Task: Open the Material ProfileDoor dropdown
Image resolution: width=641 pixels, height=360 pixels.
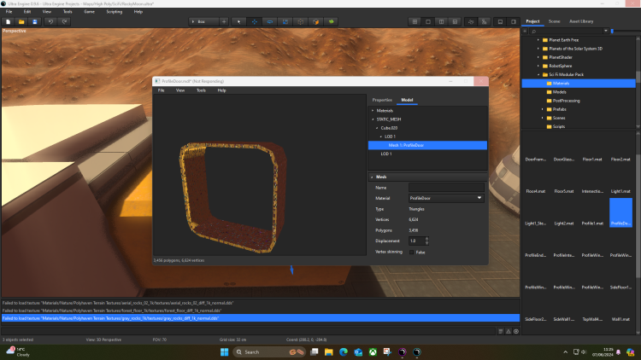Action: click(x=446, y=198)
